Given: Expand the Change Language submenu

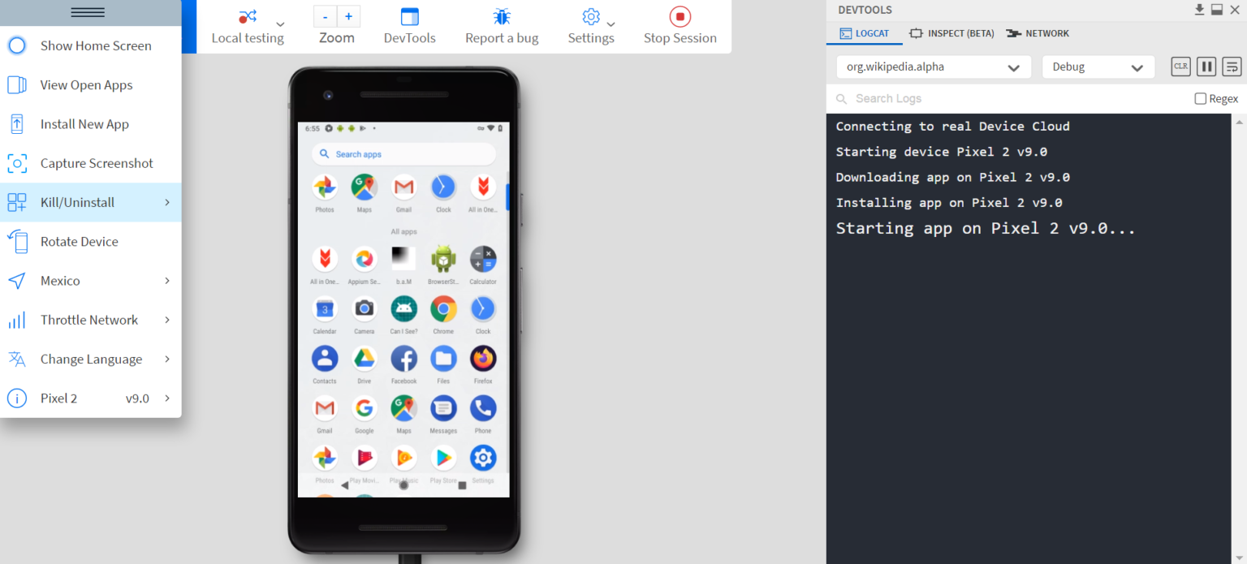Looking at the screenshot, I should (x=91, y=359).
